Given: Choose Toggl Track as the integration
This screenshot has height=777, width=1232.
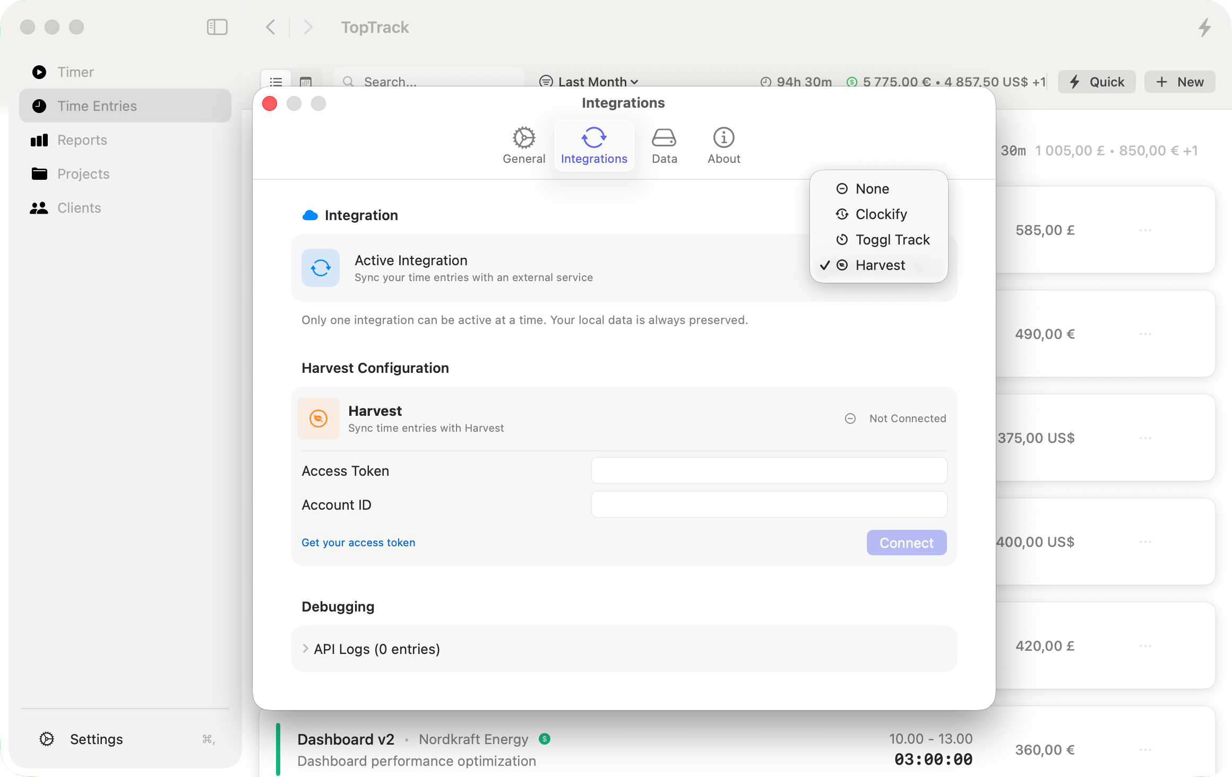Looking at the screenshot, I should point(892,239).
